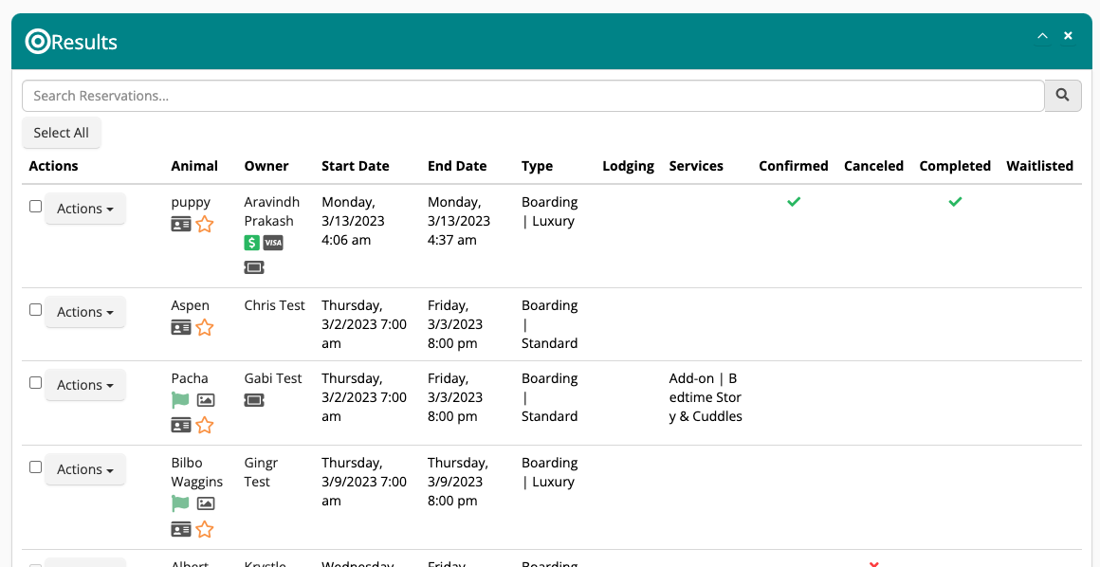This screenshot has height=567, width=1100.
Task: Click the animal name Bilbo Waggins
Action: [x=197, y=472]
